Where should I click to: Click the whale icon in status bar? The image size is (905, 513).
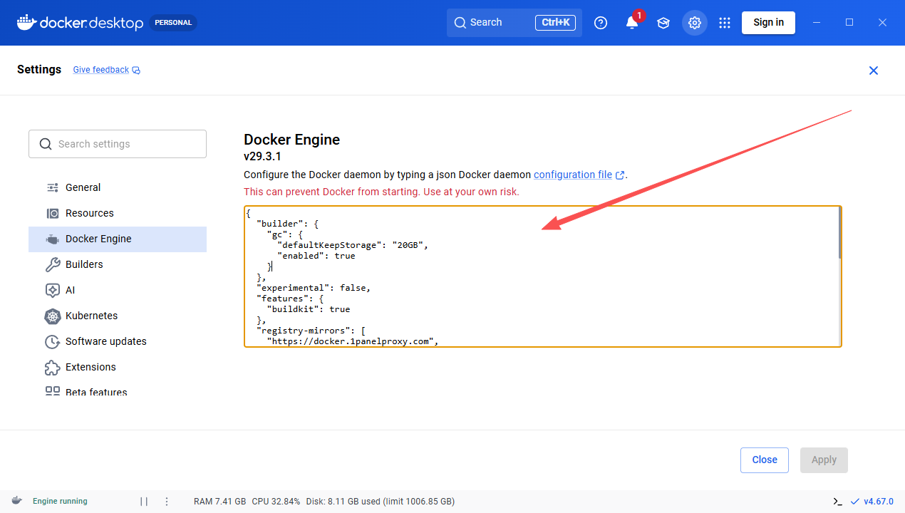(x=16, y=501)
